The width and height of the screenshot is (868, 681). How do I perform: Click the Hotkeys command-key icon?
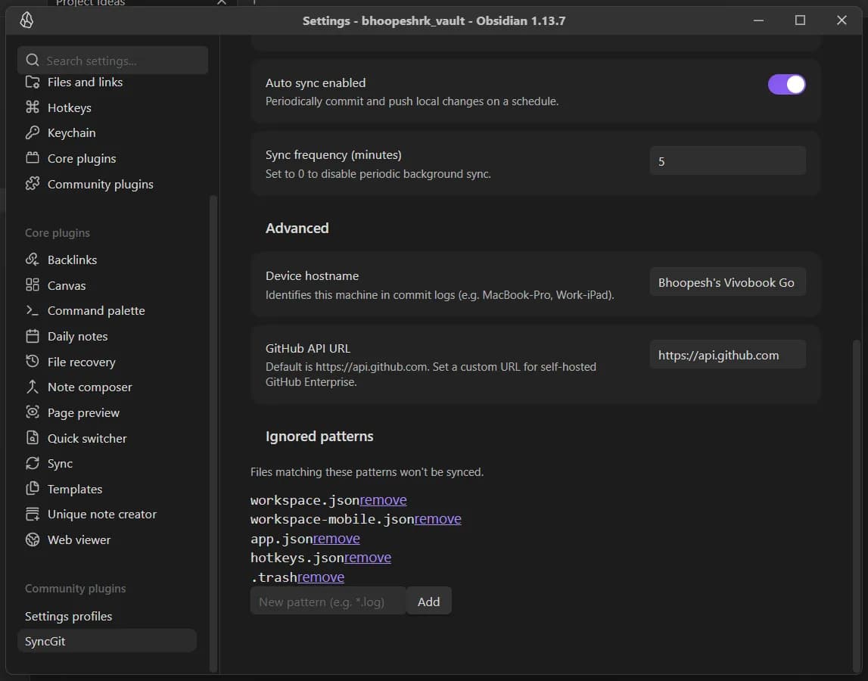33,107
